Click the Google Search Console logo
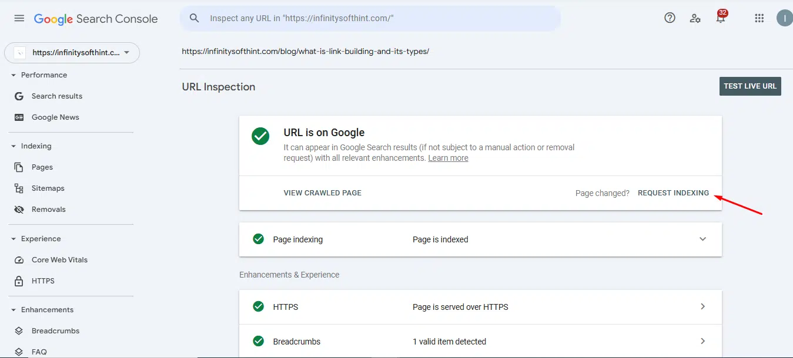 [x=96, y=19]
